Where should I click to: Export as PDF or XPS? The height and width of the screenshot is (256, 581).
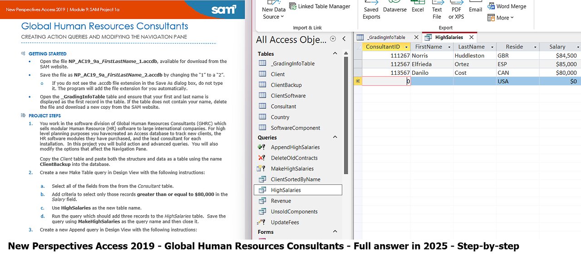tap(456, 10)
